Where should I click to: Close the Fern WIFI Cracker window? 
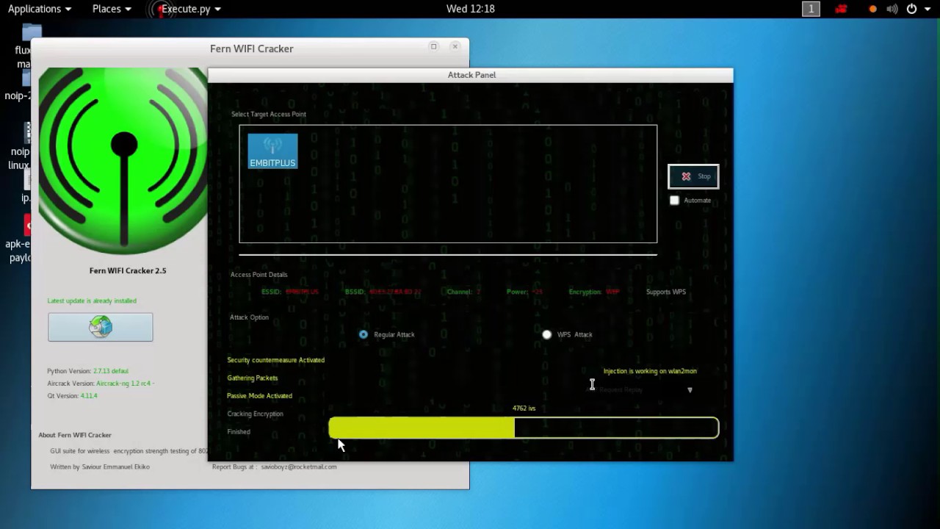pos(455,46)
